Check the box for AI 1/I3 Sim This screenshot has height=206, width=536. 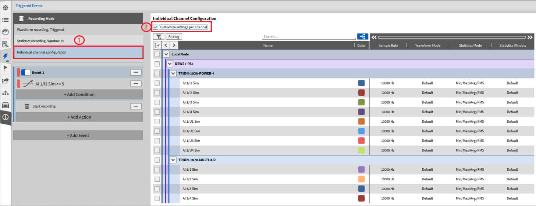157,102
